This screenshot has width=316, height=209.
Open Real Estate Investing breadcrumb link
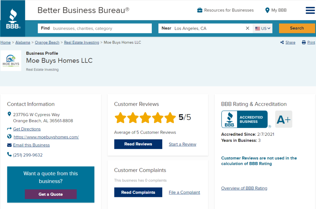(81, 42)
